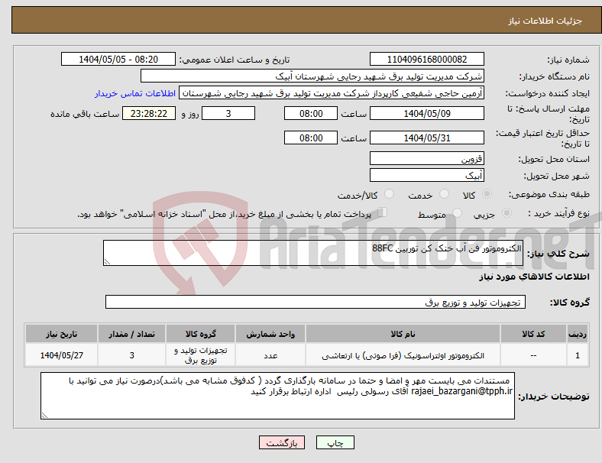
Task: Click the تعداد / مقدار column header
Action: click(131, 334)
